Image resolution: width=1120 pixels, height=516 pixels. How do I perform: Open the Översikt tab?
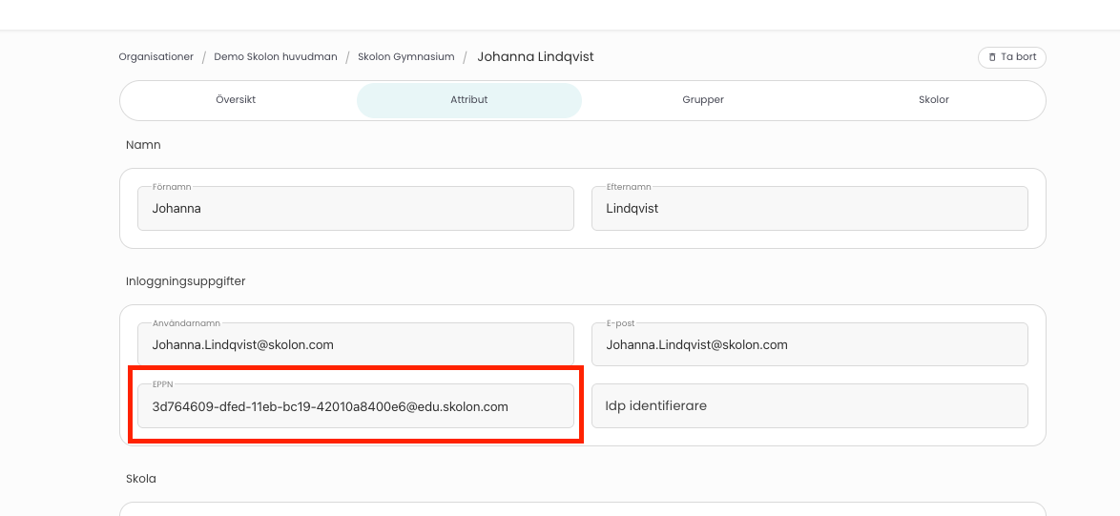tap(236, 100)
